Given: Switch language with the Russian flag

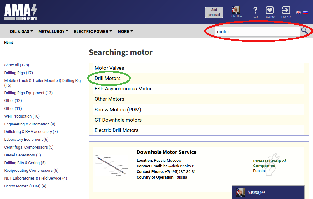Looking at the screenshot, I should click(x=305, y=12).
